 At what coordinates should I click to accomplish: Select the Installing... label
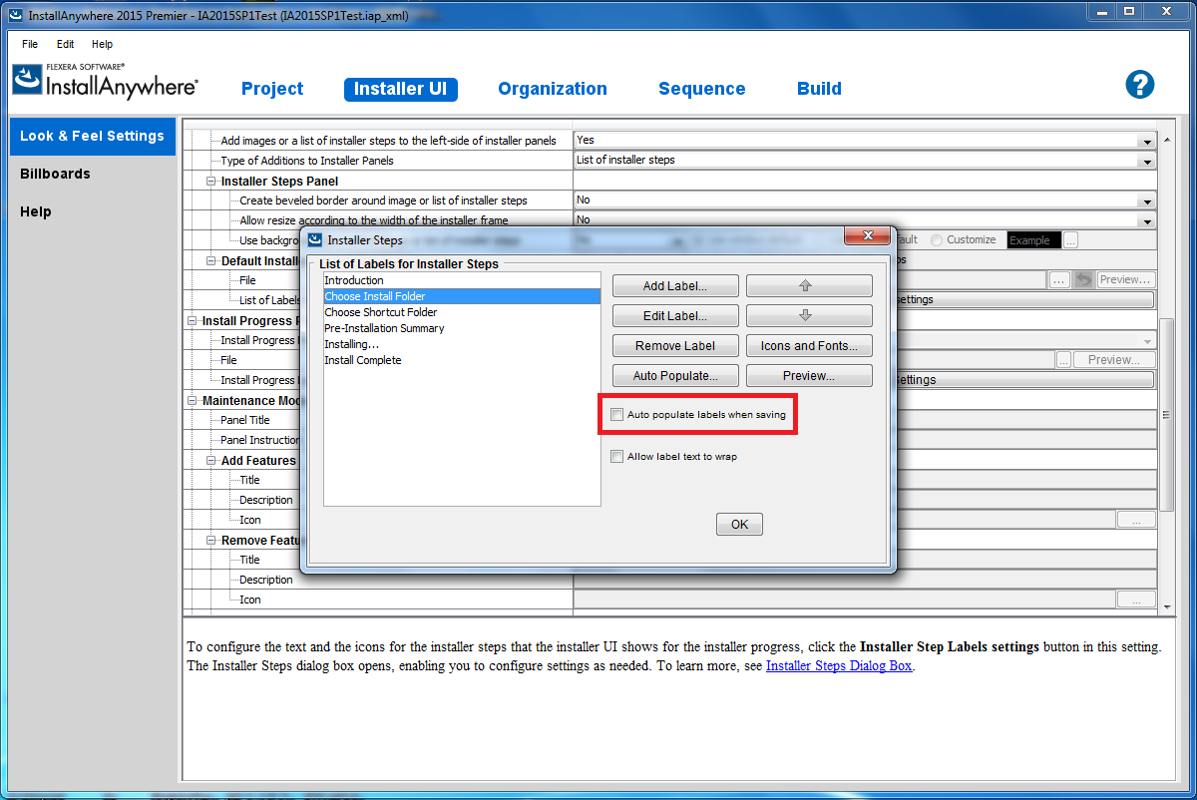461,344
